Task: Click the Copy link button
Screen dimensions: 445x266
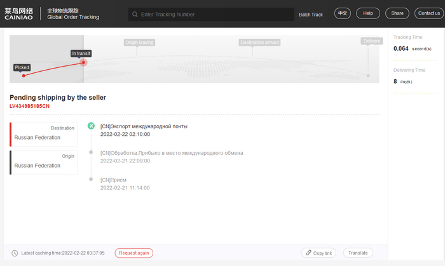Action: click(x=318, y=253)
